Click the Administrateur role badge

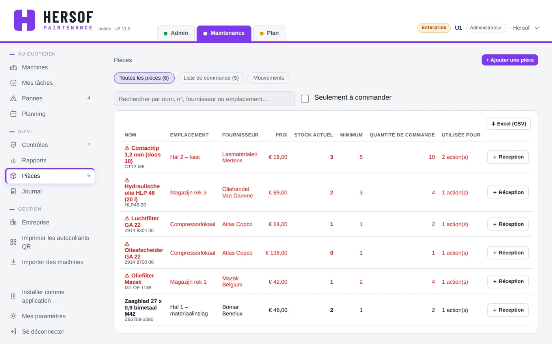[x=486, y=28]
